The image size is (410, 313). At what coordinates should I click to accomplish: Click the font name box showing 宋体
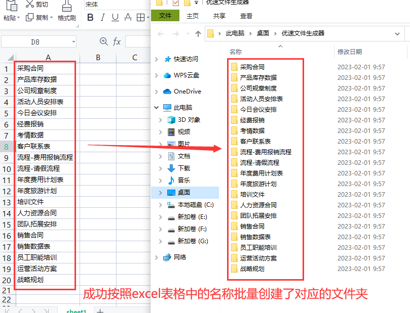117,5
